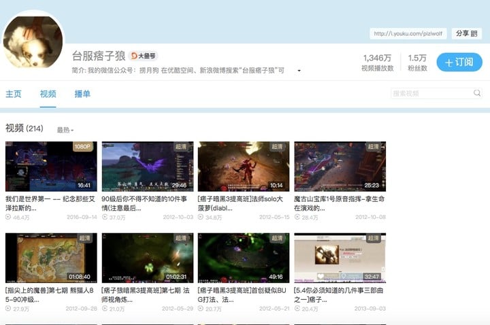490x325 pixels.
Task: Play the 25:23 video thumbnail
Action: (340, 167)
